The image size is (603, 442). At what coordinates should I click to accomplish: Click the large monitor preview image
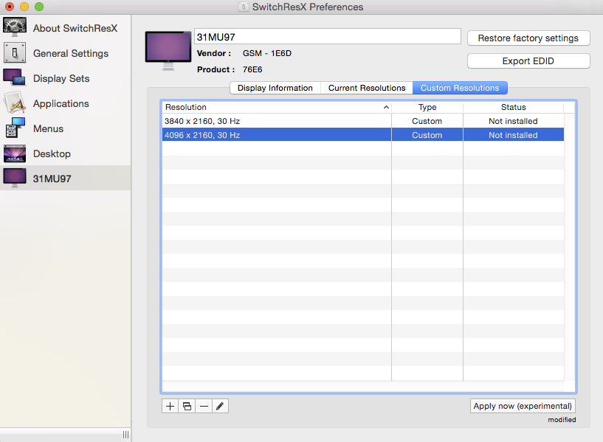(x=168, y=51)
